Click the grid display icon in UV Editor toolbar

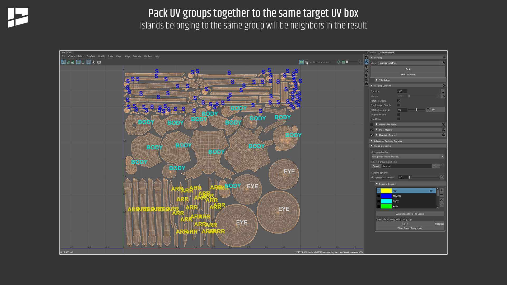89,62
